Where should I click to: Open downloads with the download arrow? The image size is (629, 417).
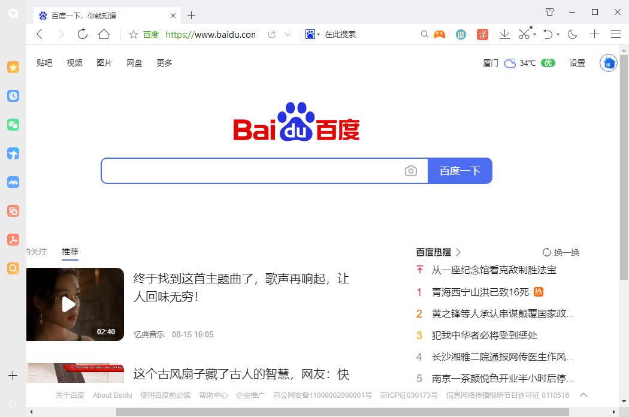[504, 35]
